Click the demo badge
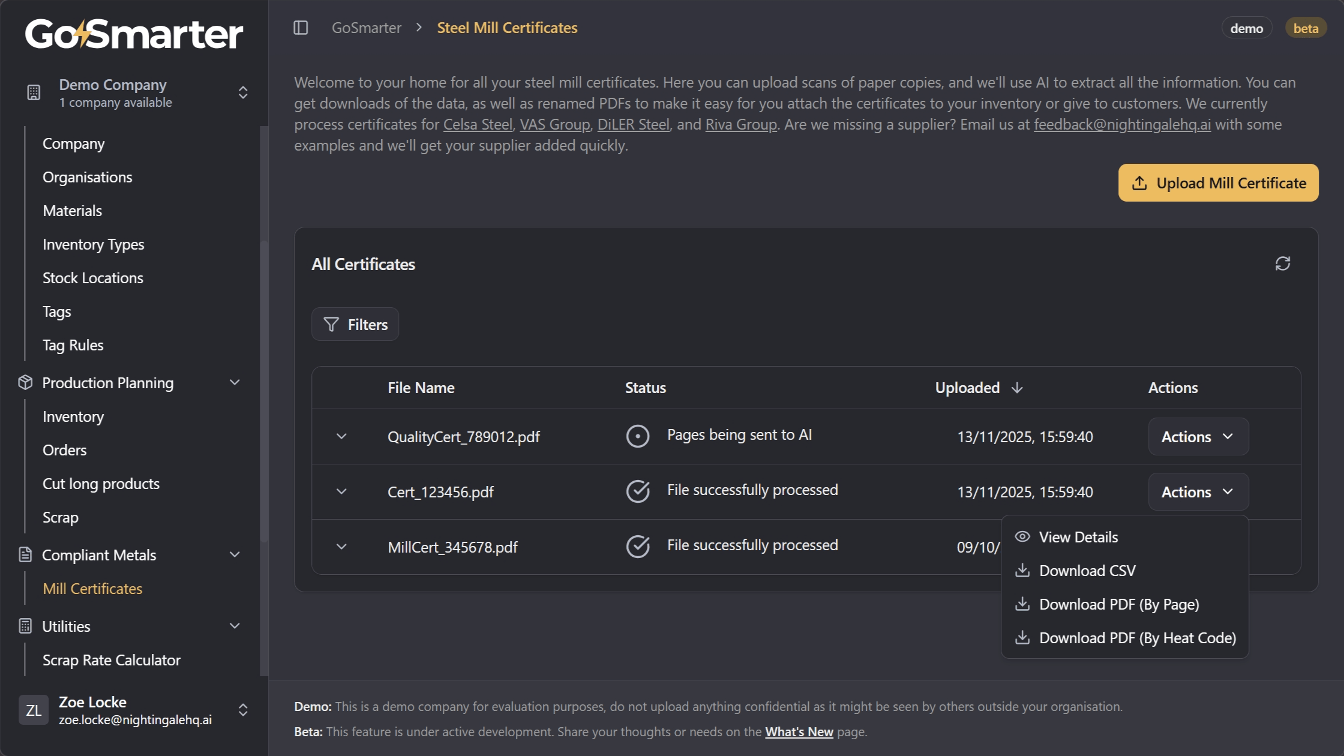The width and height of the screenshot is (1344, 756). click(x=1247, y=28)
